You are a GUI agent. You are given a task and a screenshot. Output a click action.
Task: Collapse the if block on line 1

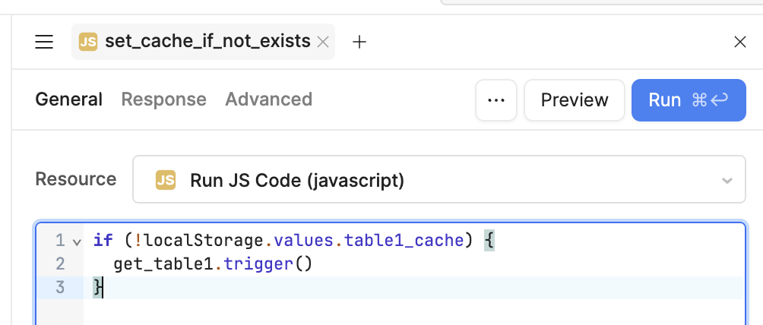(76, 241)
